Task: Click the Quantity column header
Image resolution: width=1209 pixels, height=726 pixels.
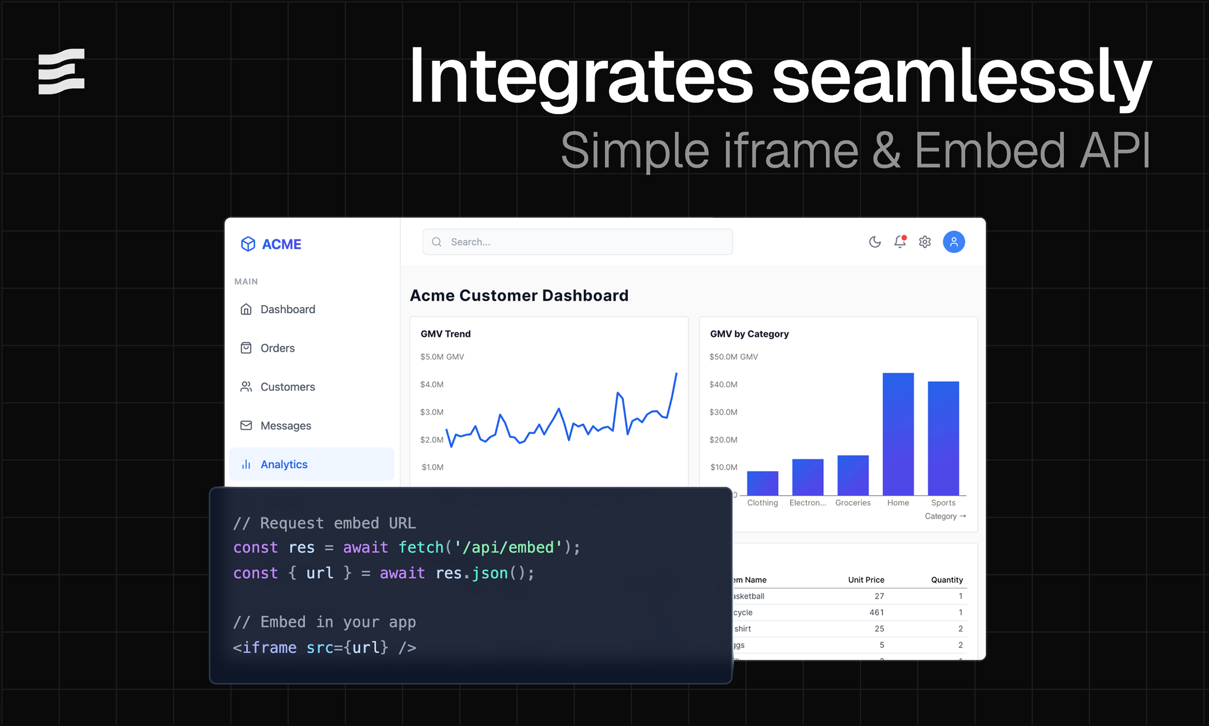Action: pos(946,580)
